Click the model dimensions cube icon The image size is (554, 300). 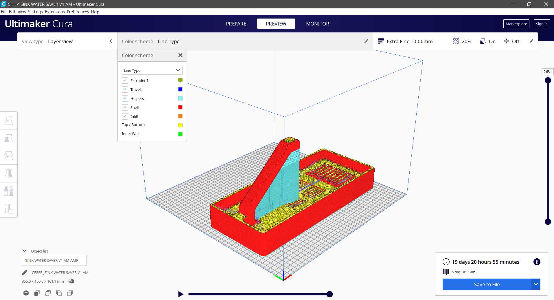(x=71, y=281)
